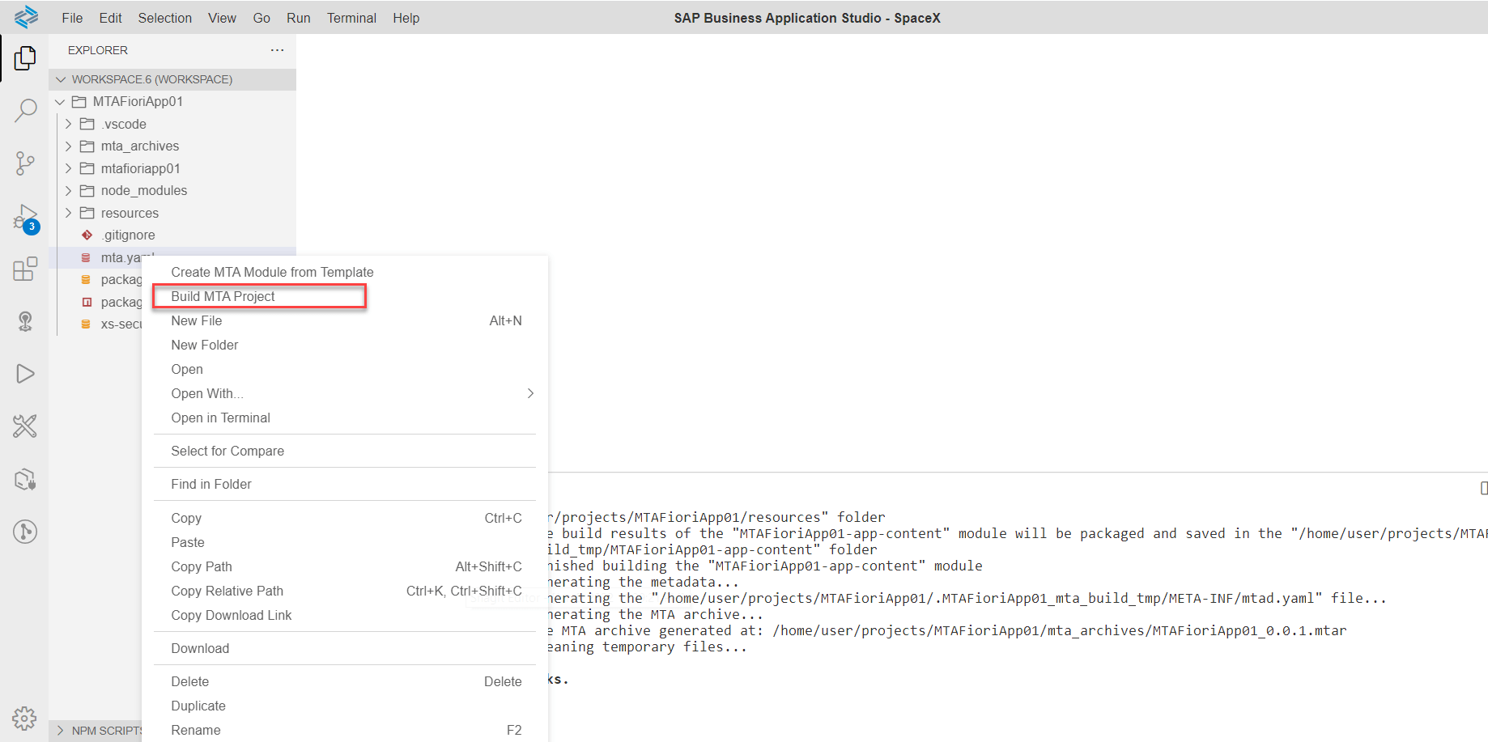The width and height of the screenshot is (1488, 742).
Task: Click Download in the context menu
Action: [199, 648]
